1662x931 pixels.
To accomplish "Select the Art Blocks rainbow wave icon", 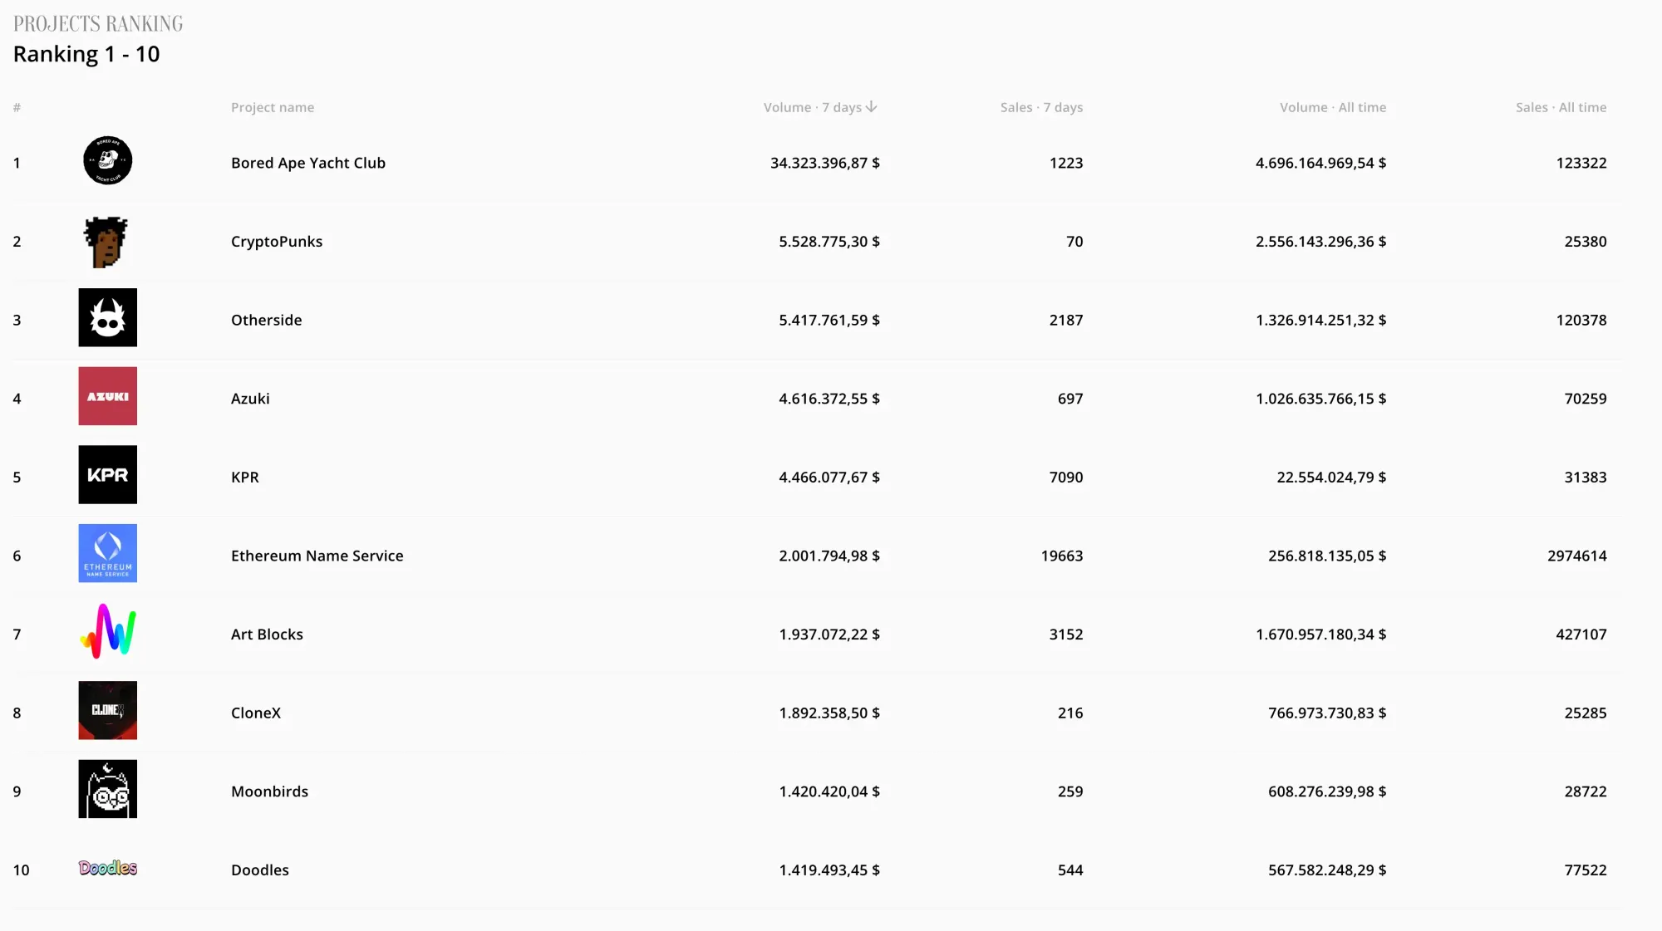I will coord(107,631).
